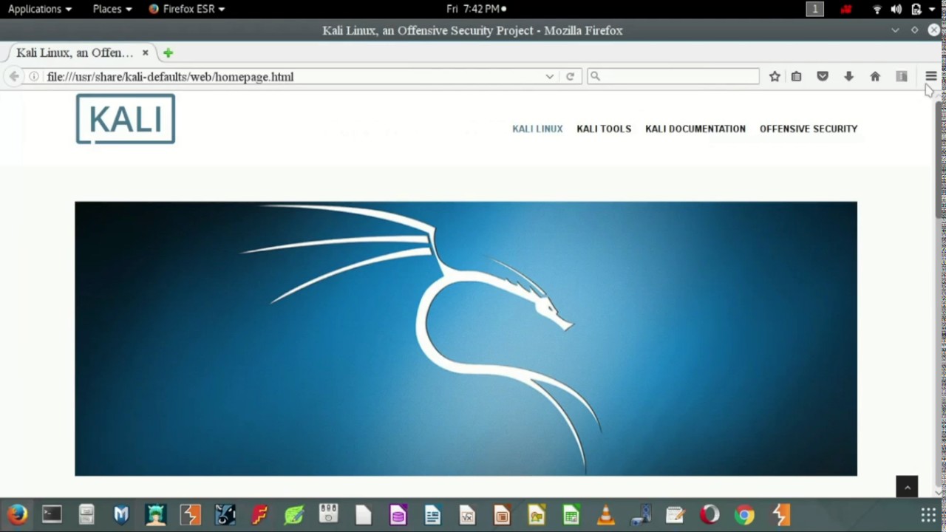Open the Places menu
Screen dimensions: 946x532
112,9
